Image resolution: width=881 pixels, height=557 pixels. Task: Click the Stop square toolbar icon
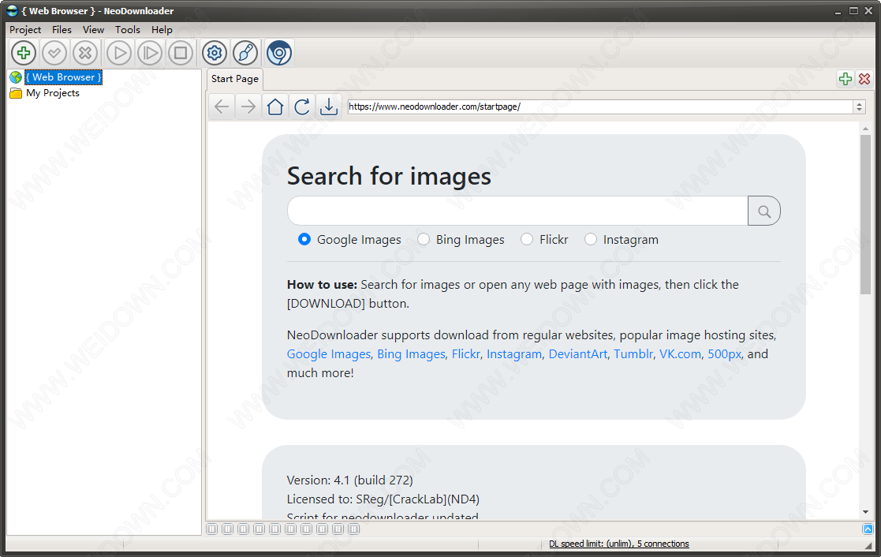click(181, 54)
